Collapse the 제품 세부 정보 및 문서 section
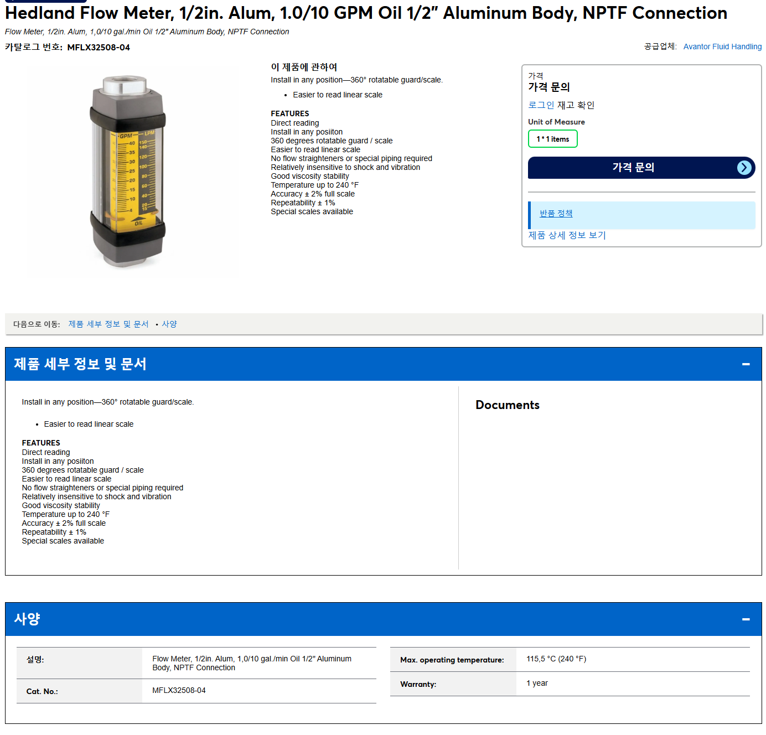The height and width of the screenshot is (735, 766). click(x=746, y=364)
